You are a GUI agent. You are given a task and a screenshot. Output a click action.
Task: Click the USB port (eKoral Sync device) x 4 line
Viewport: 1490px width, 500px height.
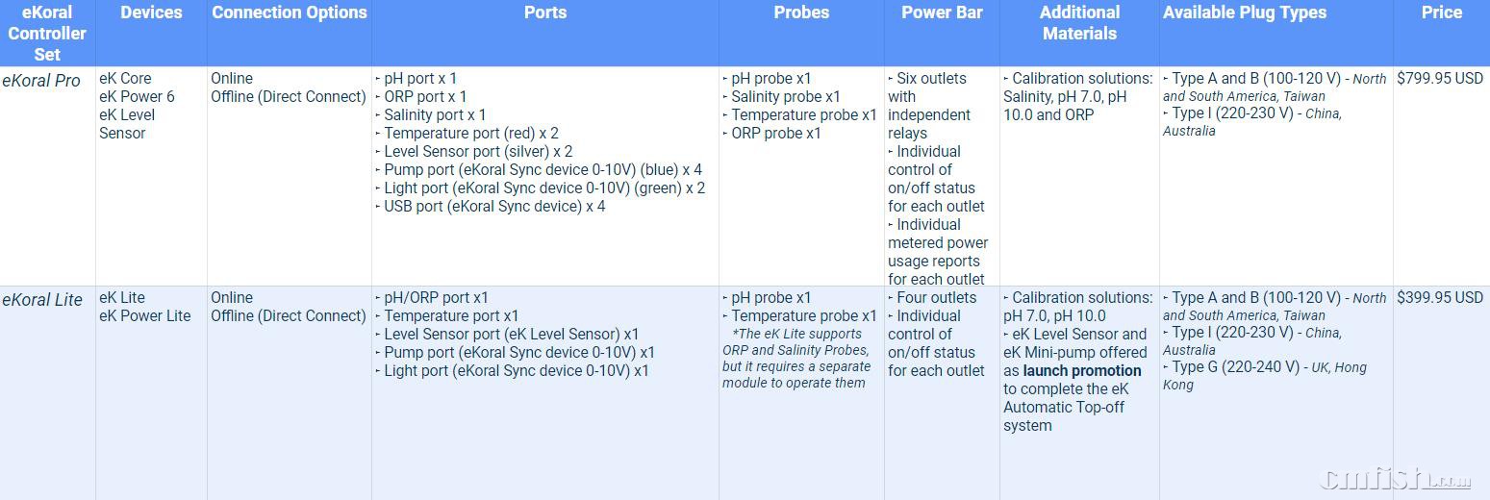point(494,207)
